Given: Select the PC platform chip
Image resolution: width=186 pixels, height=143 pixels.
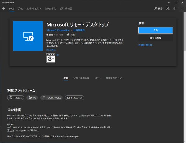Looking at the screenshot, I should [32, 98].
